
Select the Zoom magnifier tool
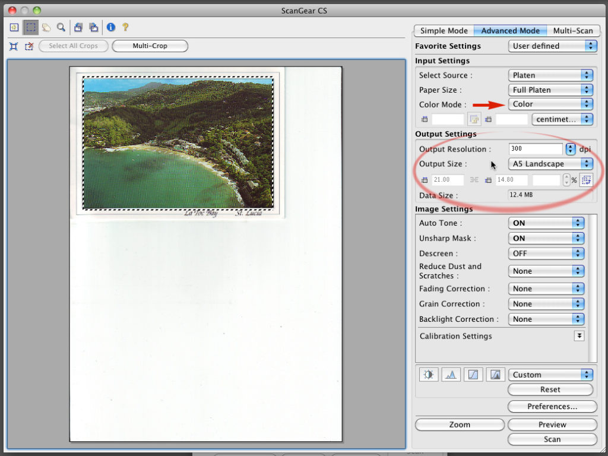(61, 27)
